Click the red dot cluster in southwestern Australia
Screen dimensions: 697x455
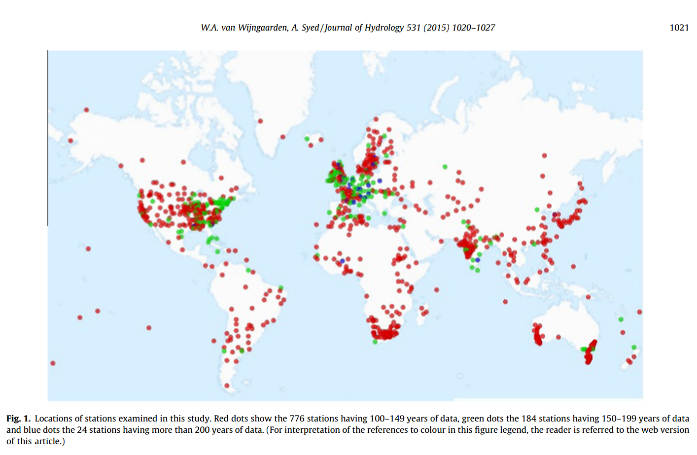pos(537,335)
